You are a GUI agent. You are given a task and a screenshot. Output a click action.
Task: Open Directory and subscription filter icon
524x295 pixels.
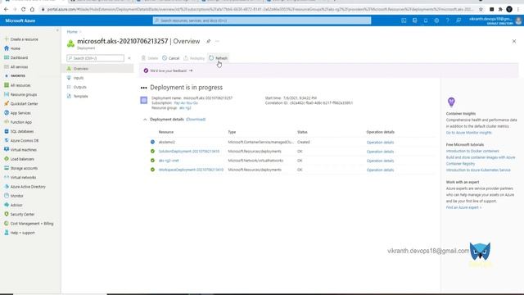point(415,20)
